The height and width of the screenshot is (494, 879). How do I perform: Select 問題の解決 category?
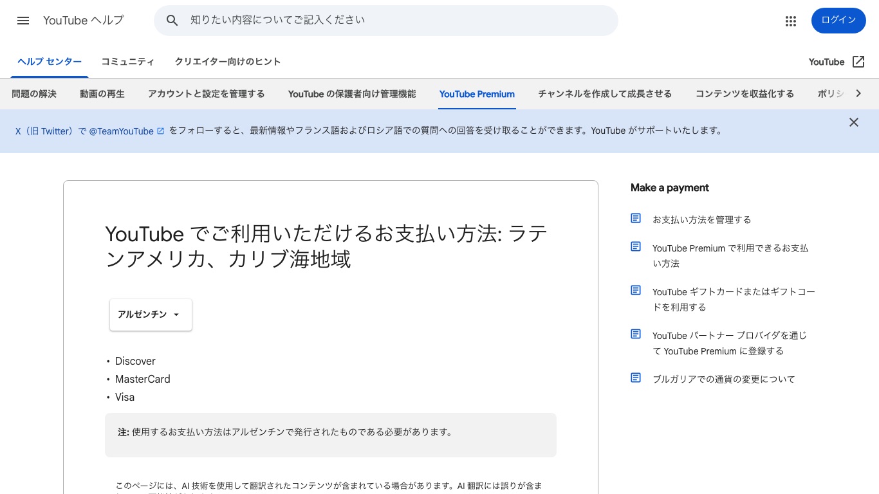point(34,94)
